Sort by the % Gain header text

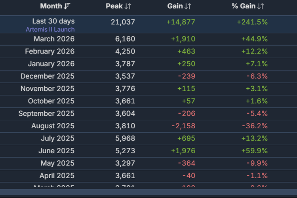pyautogui.click(x=244, y=6)
